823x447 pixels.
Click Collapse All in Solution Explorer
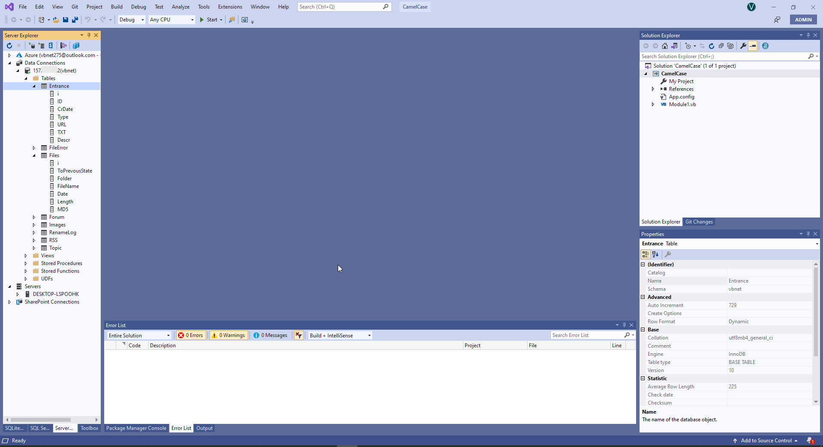(x=721, y=46)
